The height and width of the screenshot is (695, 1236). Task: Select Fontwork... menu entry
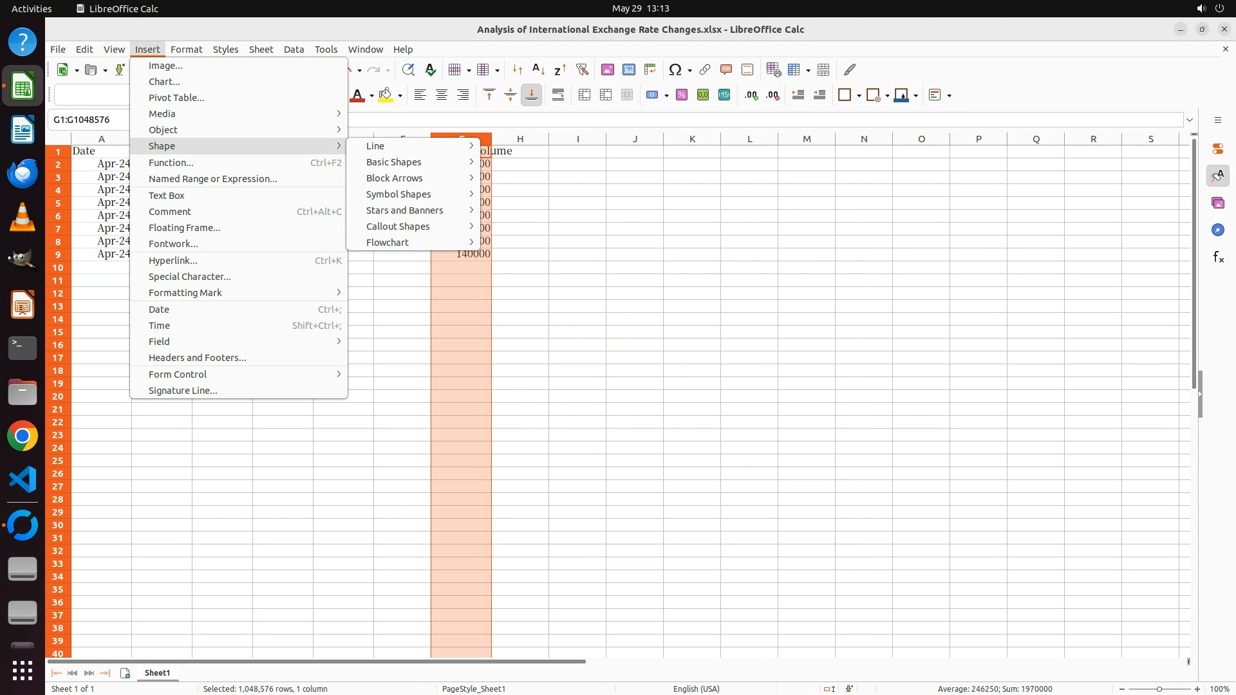pyautogui.click(x=173, y=244)
